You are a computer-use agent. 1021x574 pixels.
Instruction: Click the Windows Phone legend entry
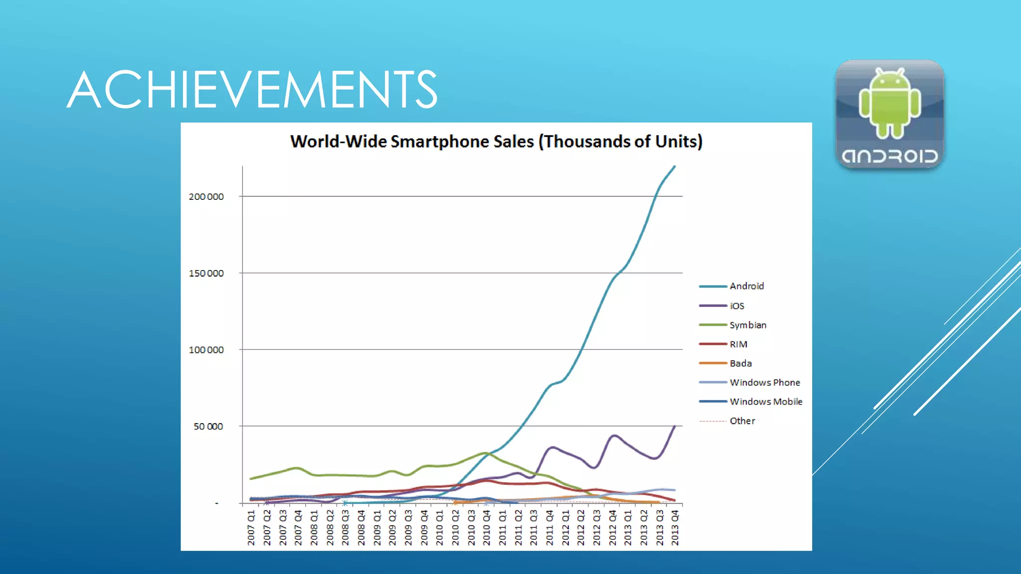[765, 382]
